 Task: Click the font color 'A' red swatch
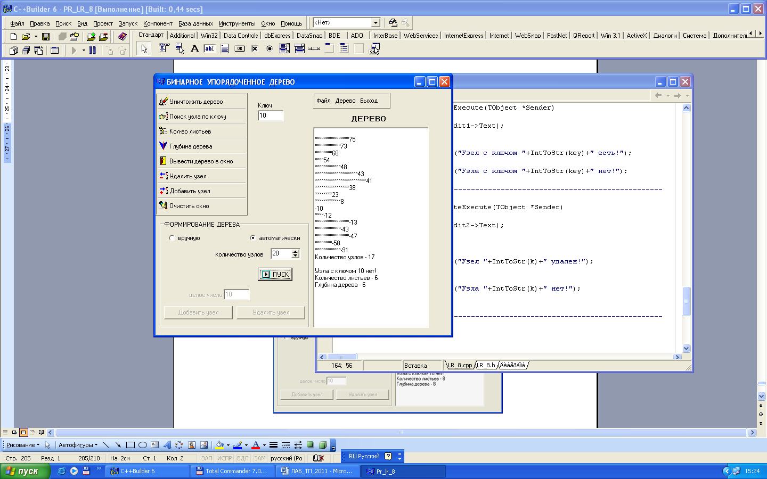click(x=256, y=445)
